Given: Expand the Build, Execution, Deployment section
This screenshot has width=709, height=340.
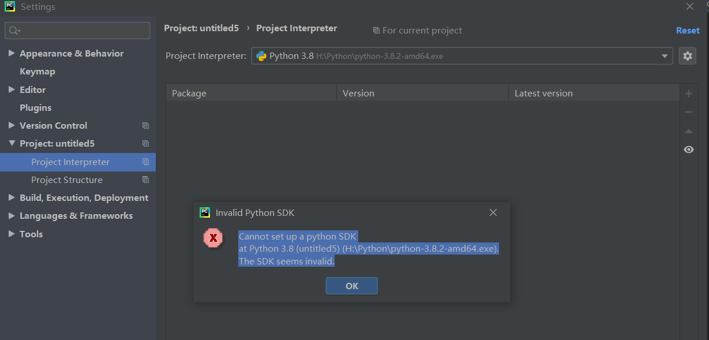Looking at the screenshot, I should coord(12,198).
